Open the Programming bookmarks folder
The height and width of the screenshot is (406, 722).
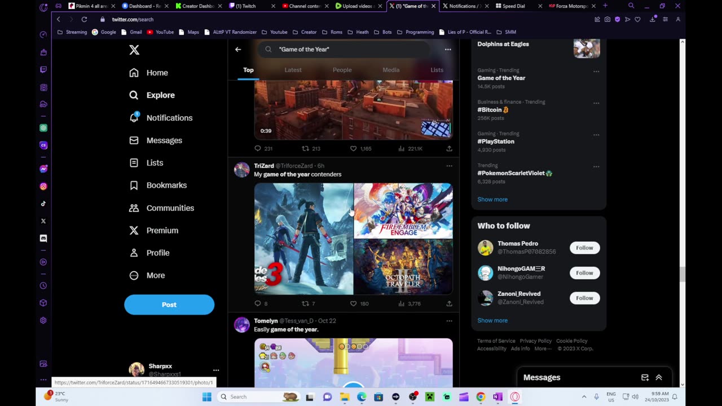[x=416, y=32]
